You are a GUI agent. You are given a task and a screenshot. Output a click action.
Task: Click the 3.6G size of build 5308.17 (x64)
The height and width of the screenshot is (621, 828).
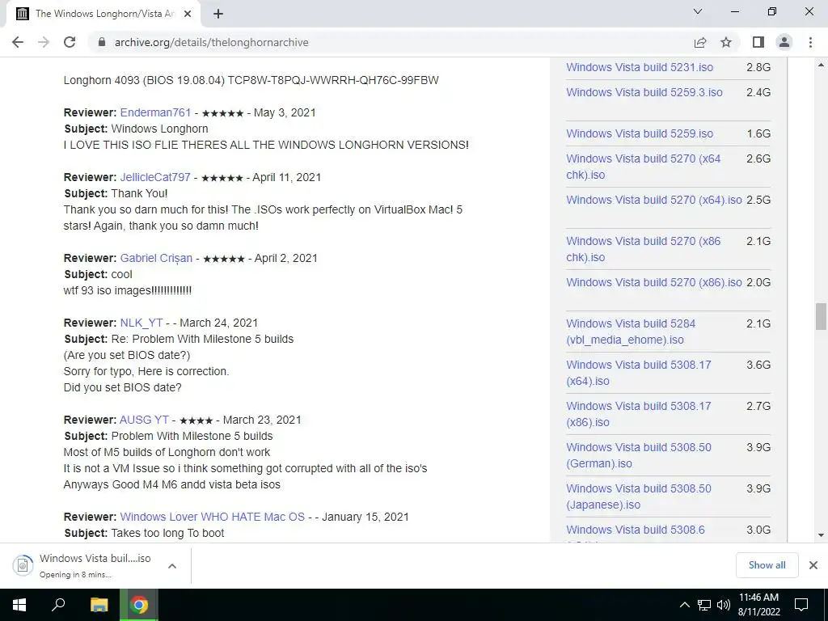coord(758,365)
